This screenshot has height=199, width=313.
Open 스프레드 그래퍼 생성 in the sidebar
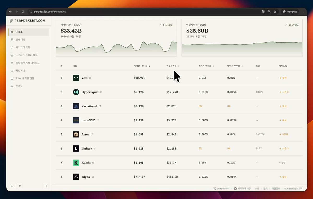coord(28,55)
